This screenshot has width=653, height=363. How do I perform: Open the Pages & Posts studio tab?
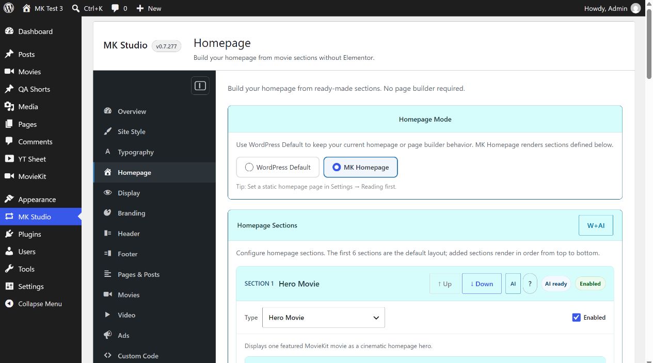(154, 274)
